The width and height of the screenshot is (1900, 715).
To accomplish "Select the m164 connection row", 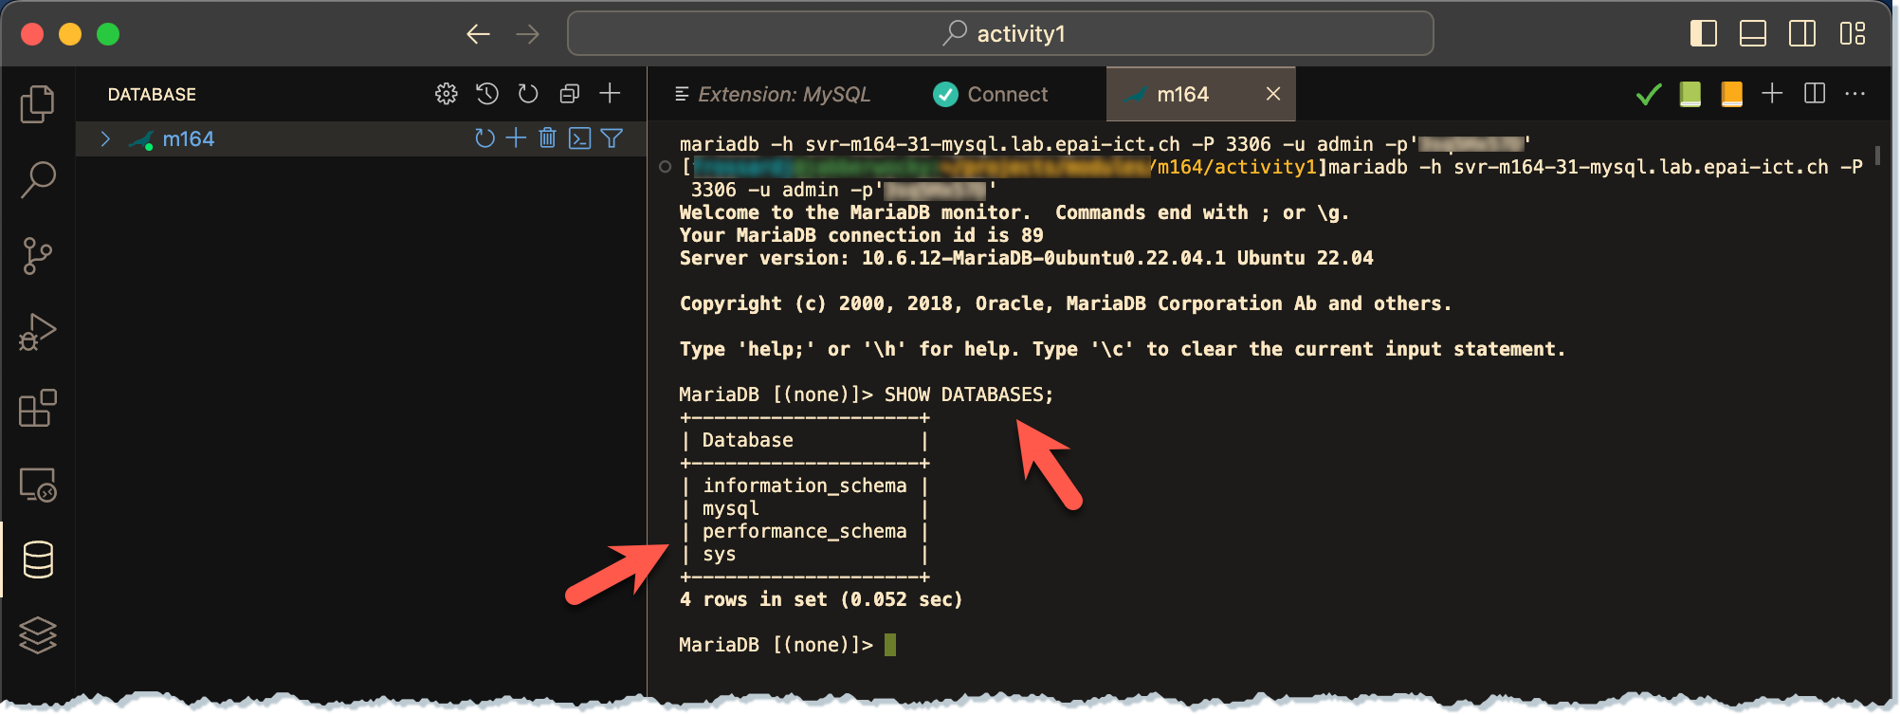I will (x=361, y=139).
